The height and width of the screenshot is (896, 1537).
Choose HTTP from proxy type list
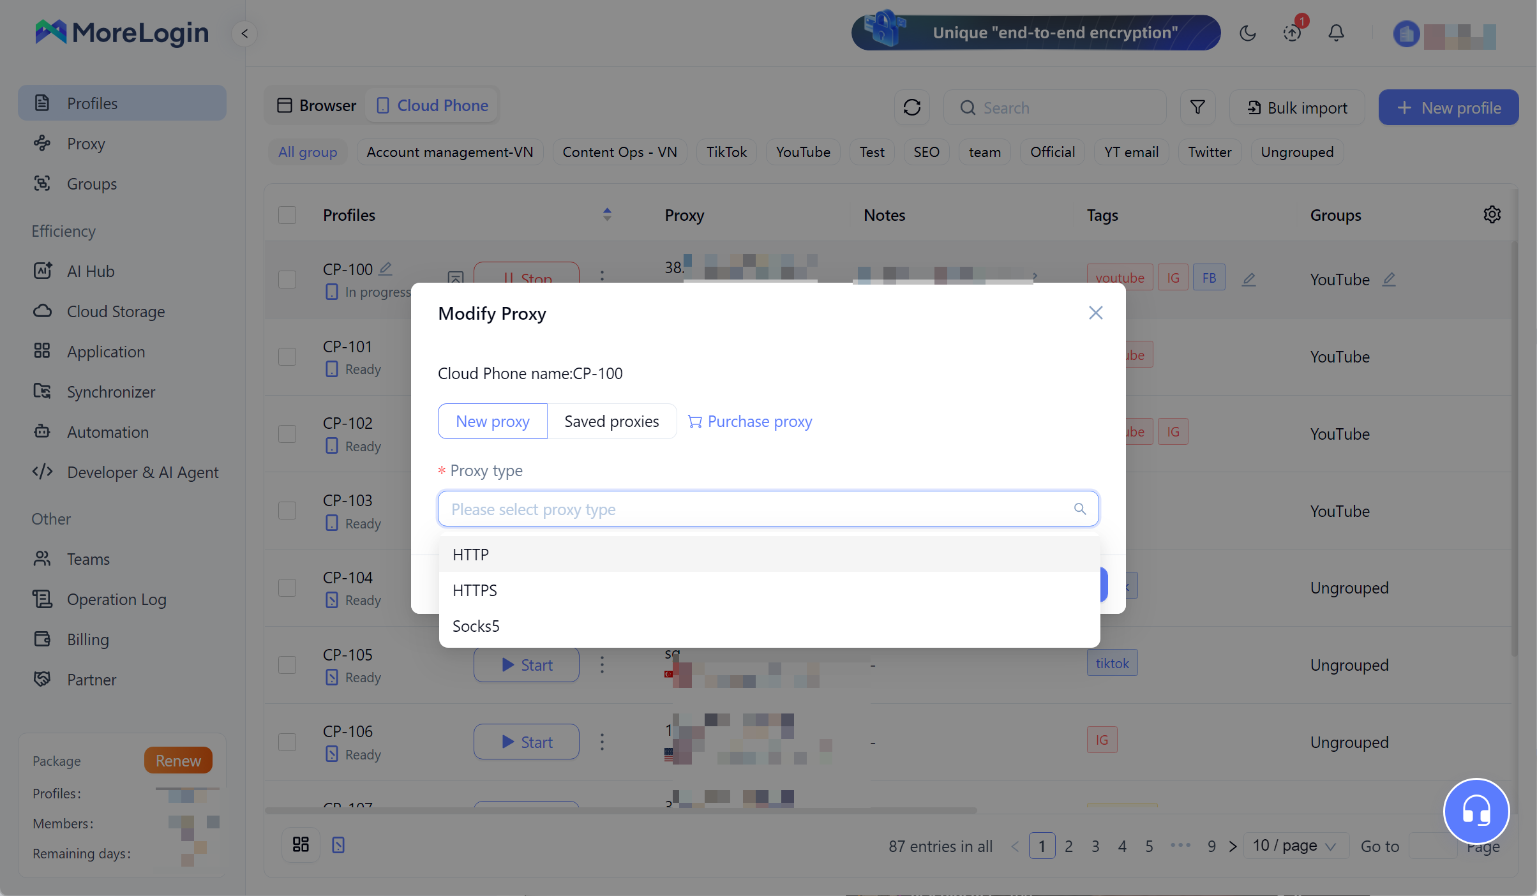[x=769, y=554]
